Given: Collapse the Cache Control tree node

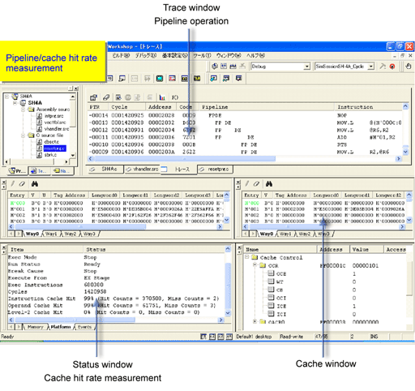Looking at the screenshot, I should click(x=247, y=257).
